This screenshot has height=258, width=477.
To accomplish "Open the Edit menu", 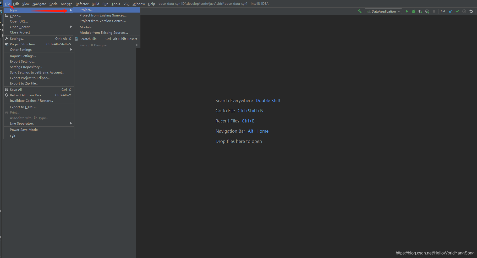I will tap(16, 4).
